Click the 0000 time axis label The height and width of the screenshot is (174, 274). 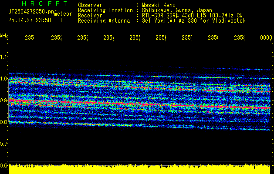coord(266,37)
